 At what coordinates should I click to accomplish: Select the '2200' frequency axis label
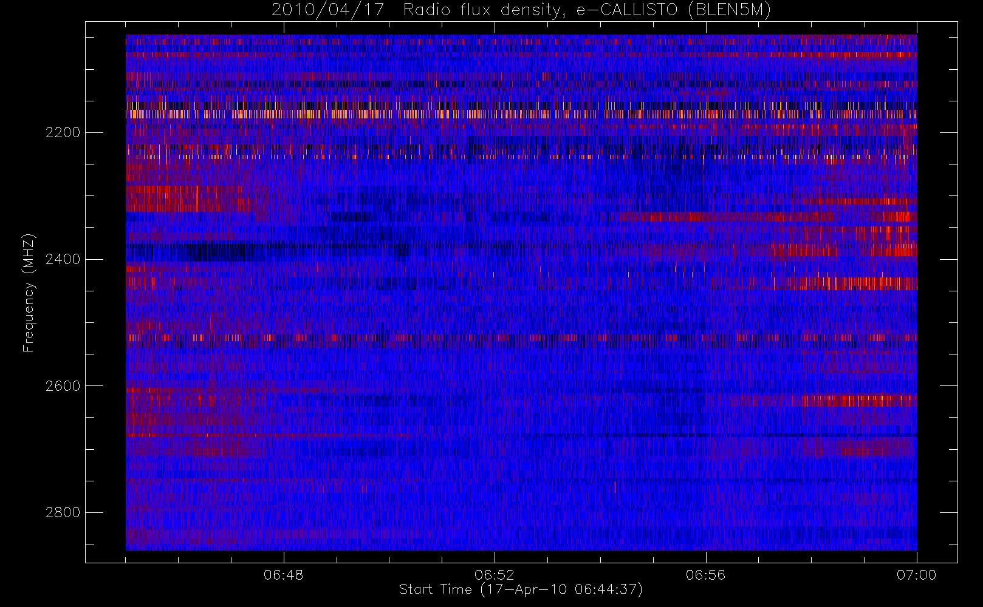[x=63, y=132]
